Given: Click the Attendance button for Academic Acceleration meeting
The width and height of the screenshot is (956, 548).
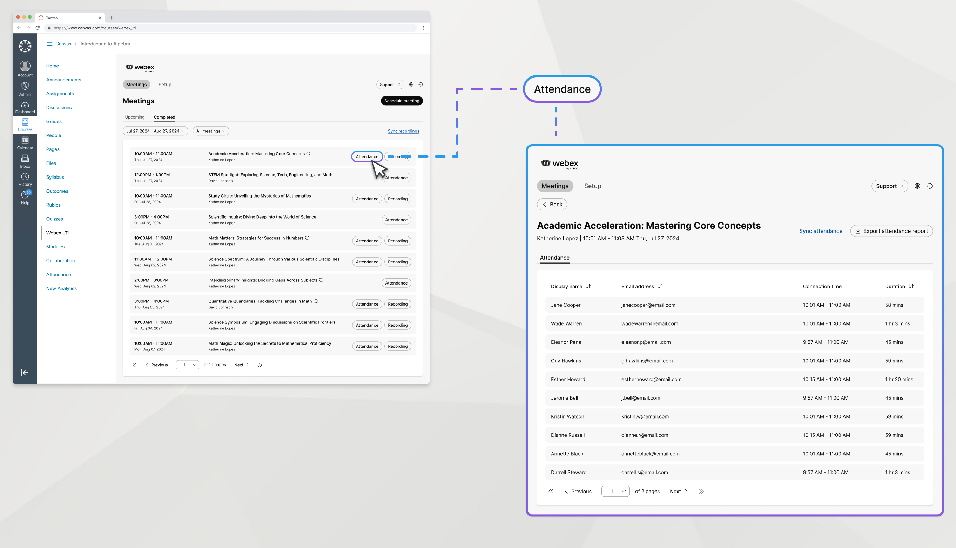Looking at the screenshot, I should pos(366,156).
